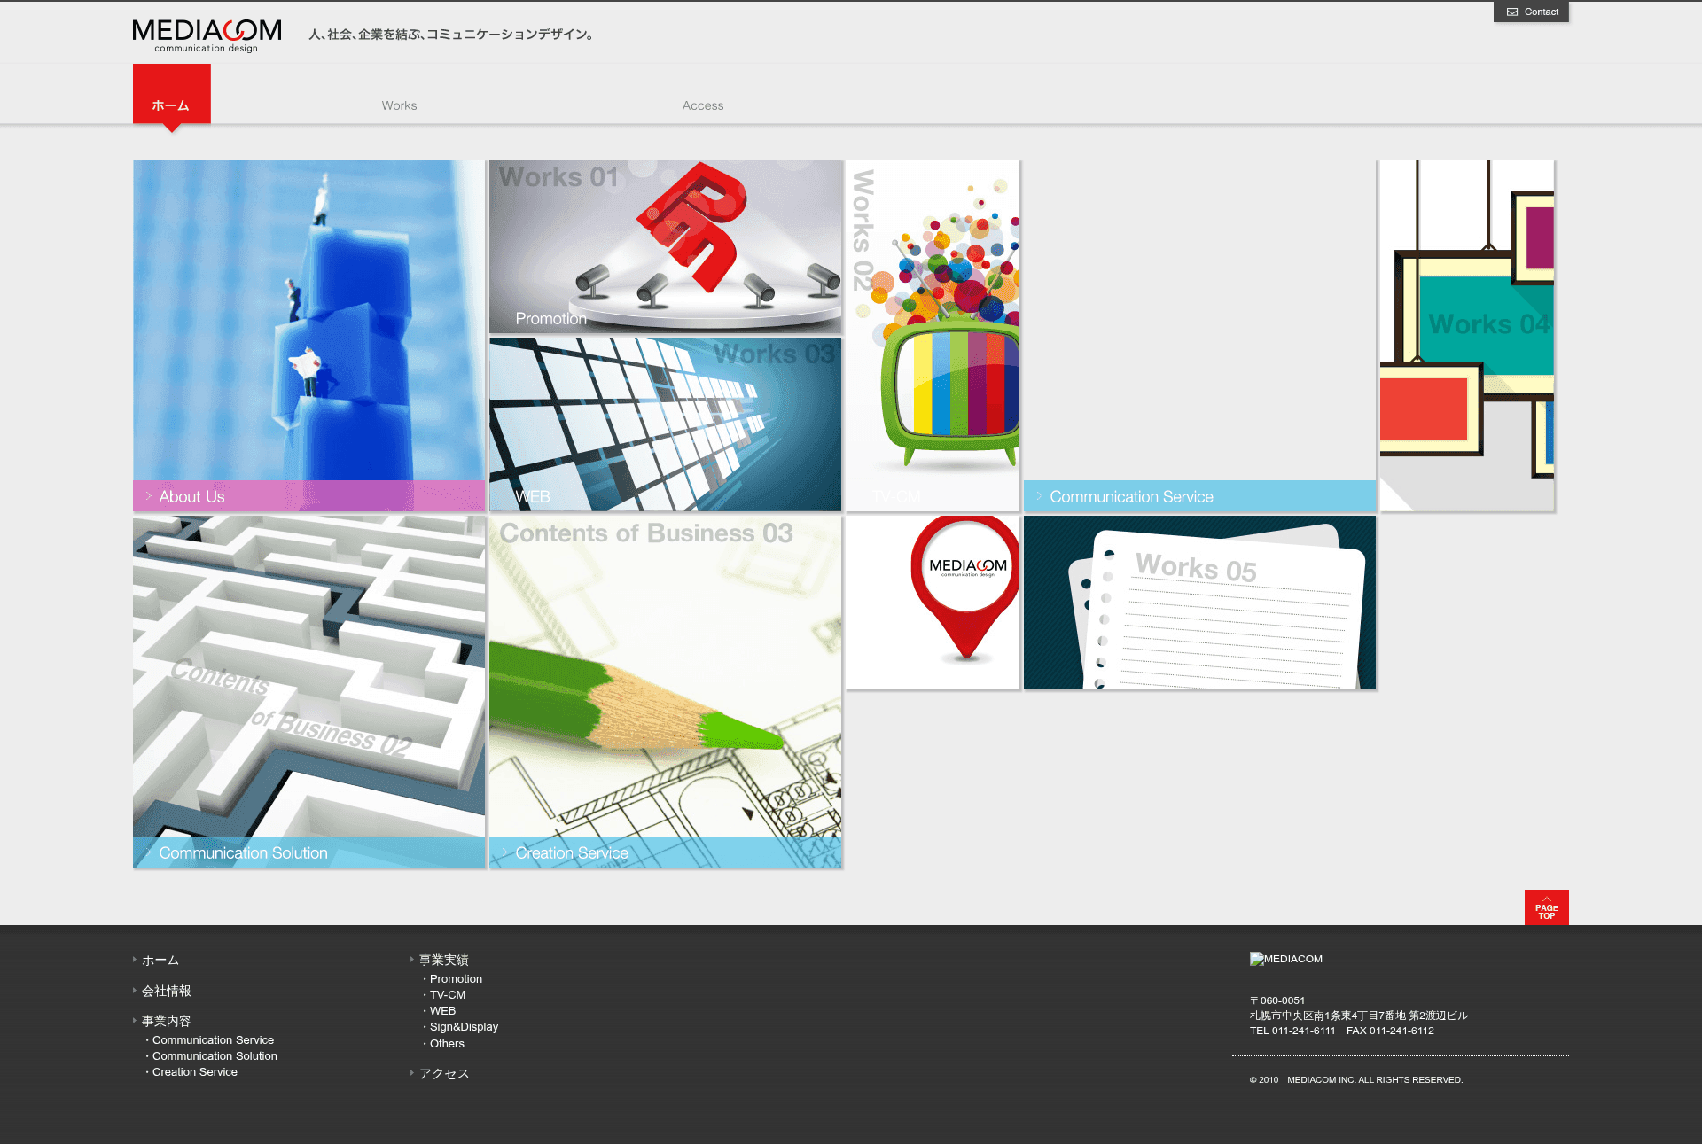Click the MEDIACOM header logo
Screen dimensions: 1702x1144
(207, 35)
